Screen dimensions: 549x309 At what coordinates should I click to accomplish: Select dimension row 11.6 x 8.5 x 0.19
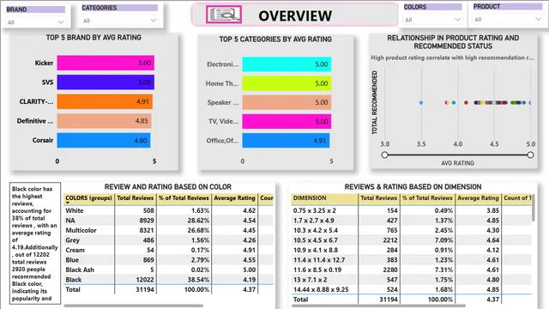411,270
